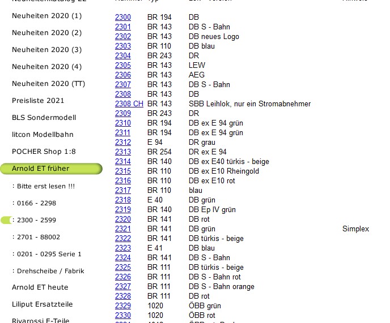Go to Arnold ET heute
Screen dimensions: 390x323
(40, 287)
